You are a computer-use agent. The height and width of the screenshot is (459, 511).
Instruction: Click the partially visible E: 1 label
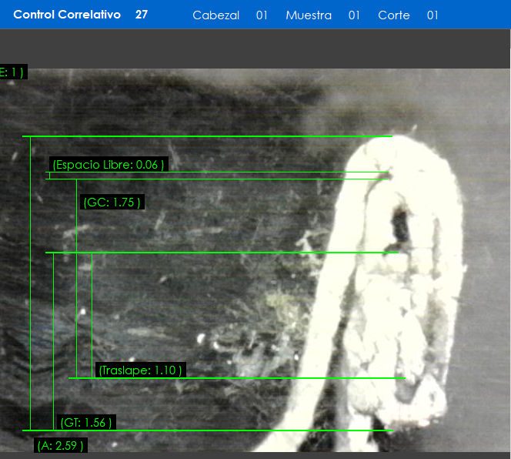[x=13, y=72]
